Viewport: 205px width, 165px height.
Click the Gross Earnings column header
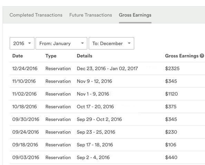coord(182,56)
